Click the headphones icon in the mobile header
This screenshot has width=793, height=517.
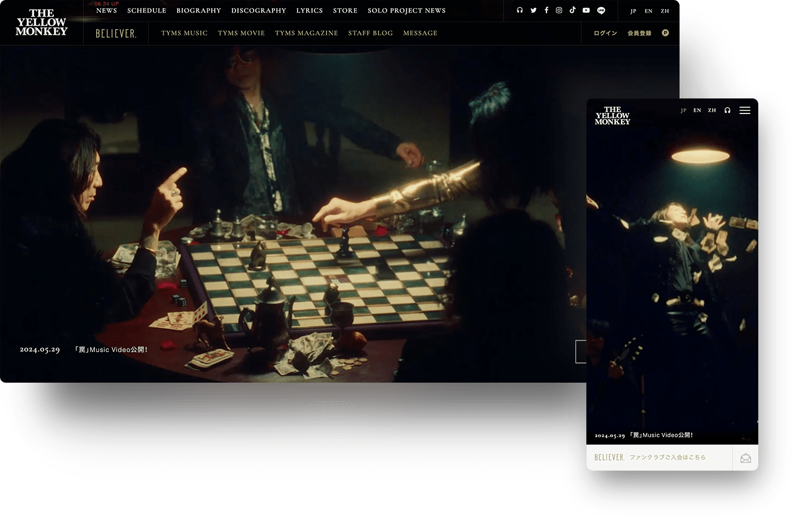[x=728, y=110]
